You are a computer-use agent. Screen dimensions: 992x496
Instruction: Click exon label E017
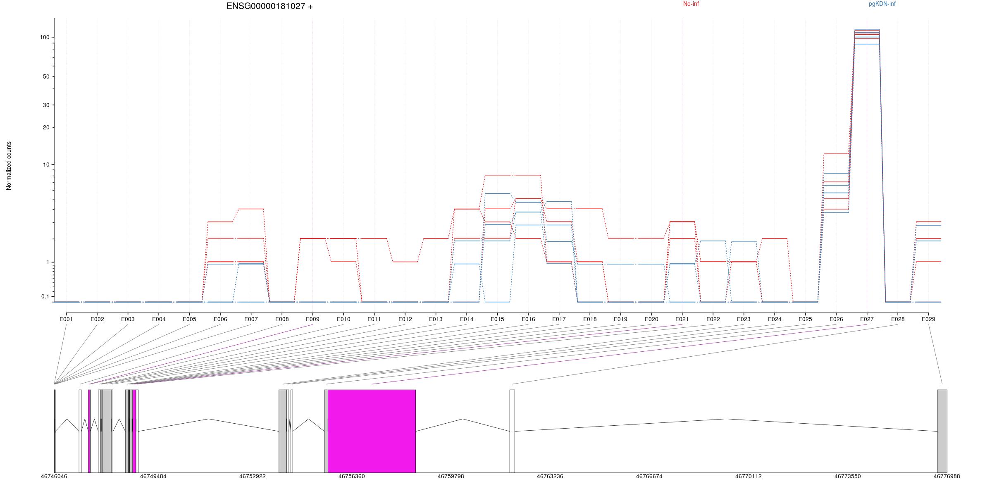click(x=559, y=319)
